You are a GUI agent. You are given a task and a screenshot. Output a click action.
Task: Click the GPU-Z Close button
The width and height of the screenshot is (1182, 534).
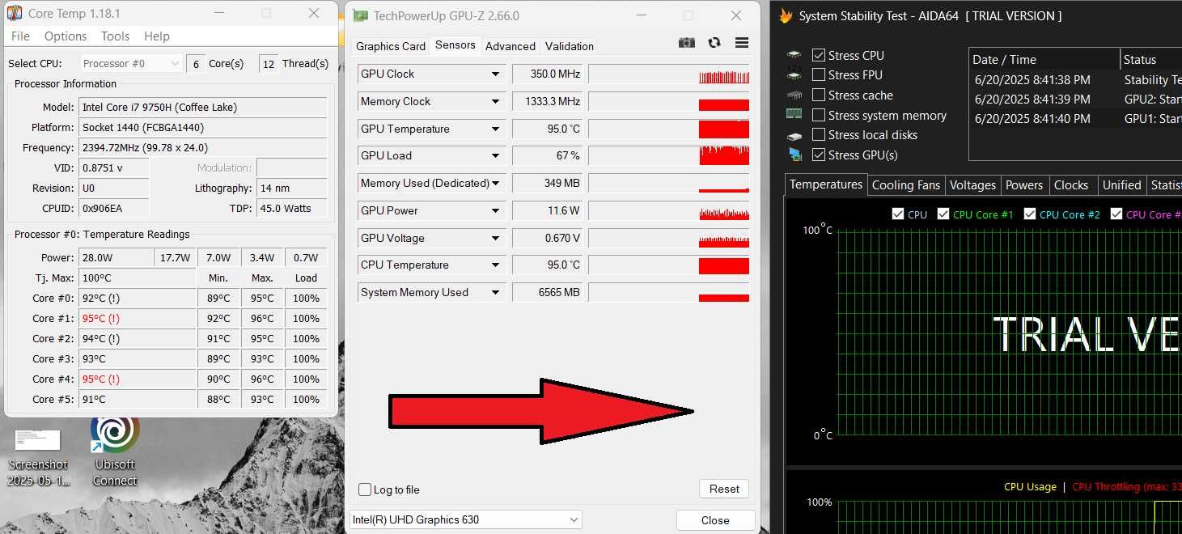(x=715, y=520)
